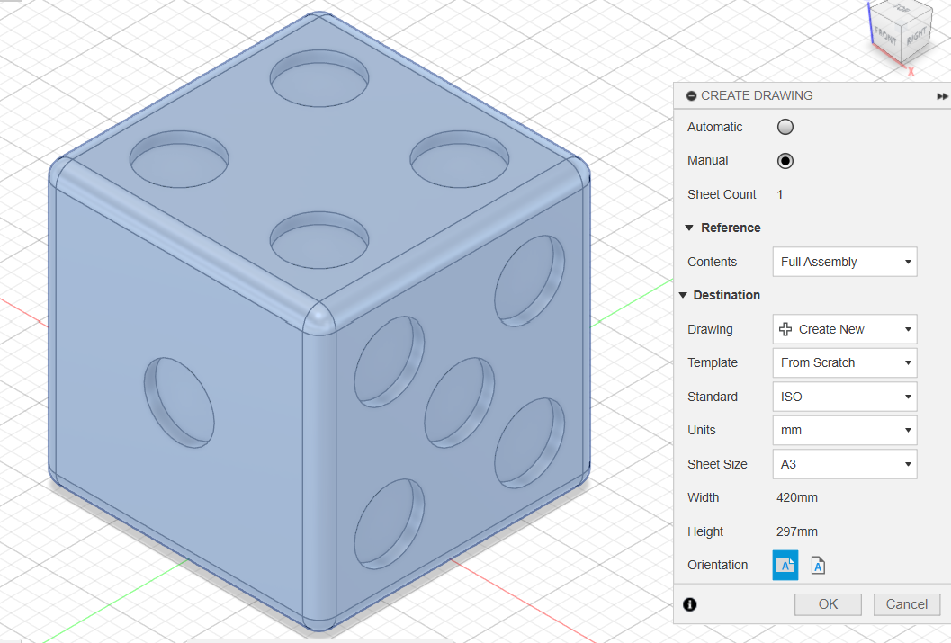Select the Automatic radio button

point(785,127)
